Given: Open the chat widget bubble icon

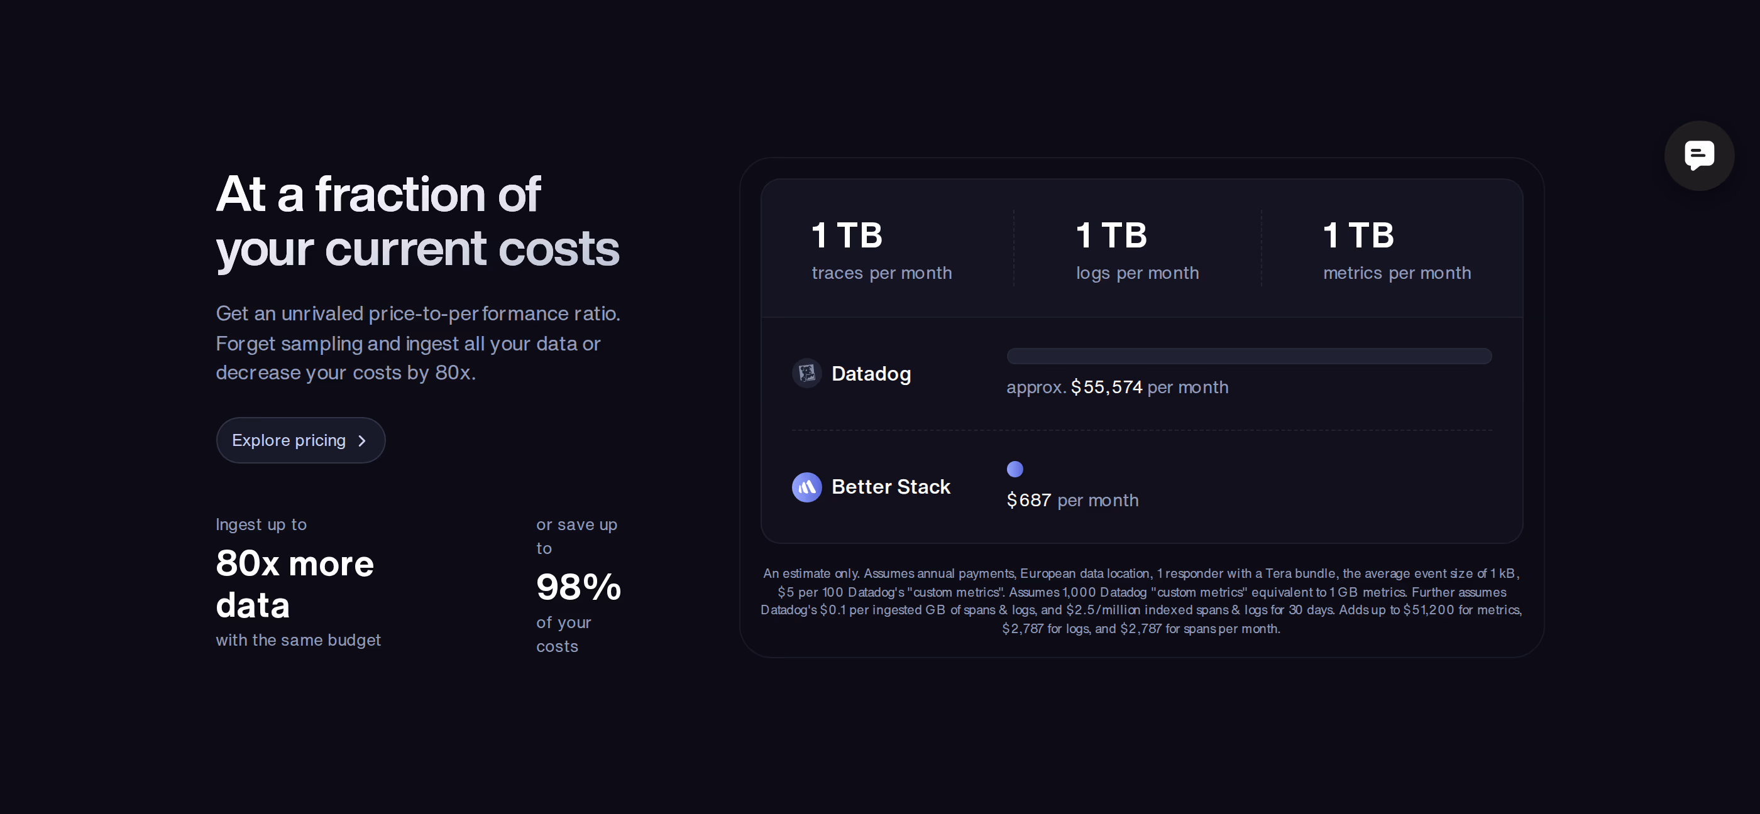Looking at the screenshot, I should pos(1698,156).
